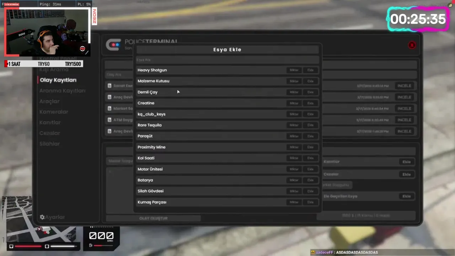Screen dimensions: 455x256
Task: Add Proximity Mine via Ekle button
Action: pyautogui.click(x=310, y=148)
